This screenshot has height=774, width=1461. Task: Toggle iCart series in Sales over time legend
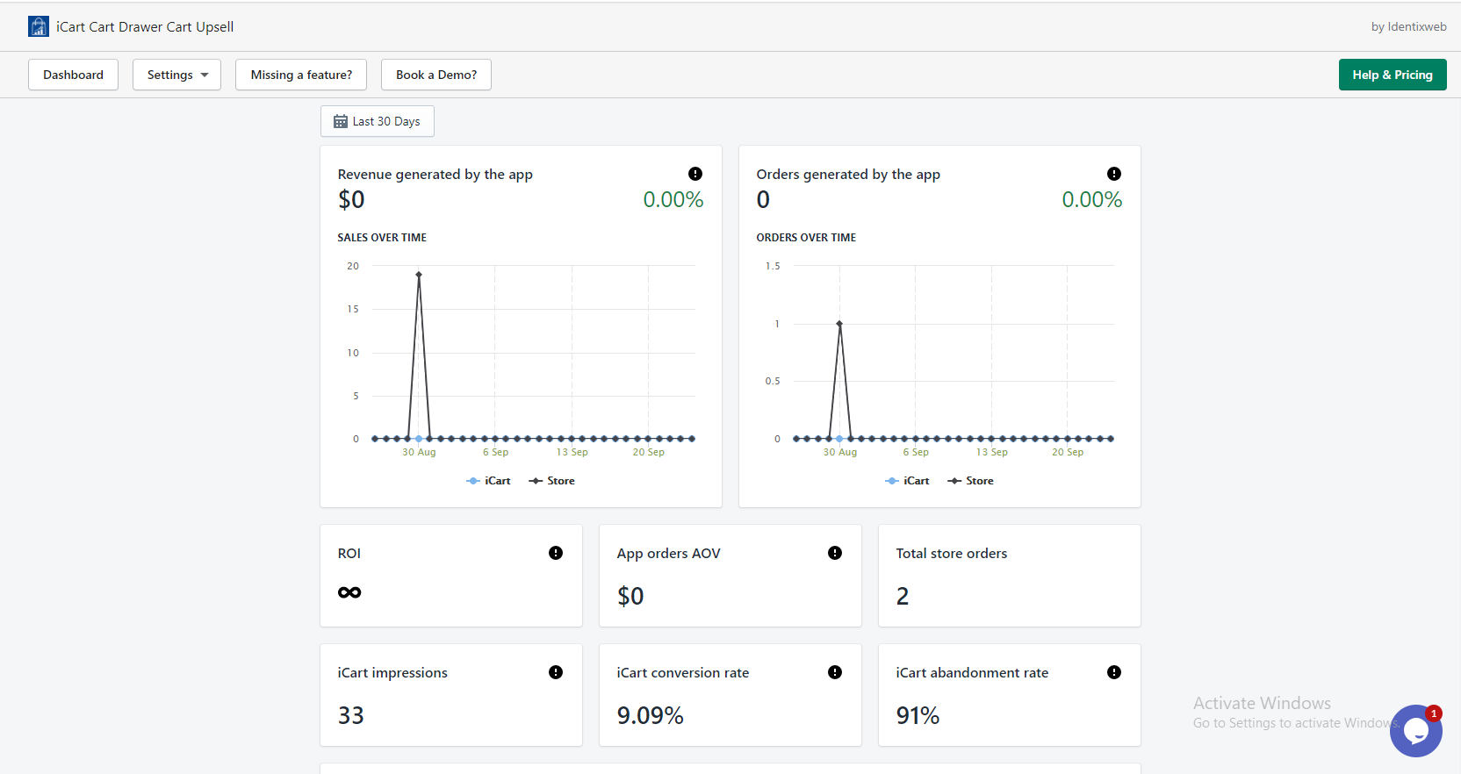point(488,481)
